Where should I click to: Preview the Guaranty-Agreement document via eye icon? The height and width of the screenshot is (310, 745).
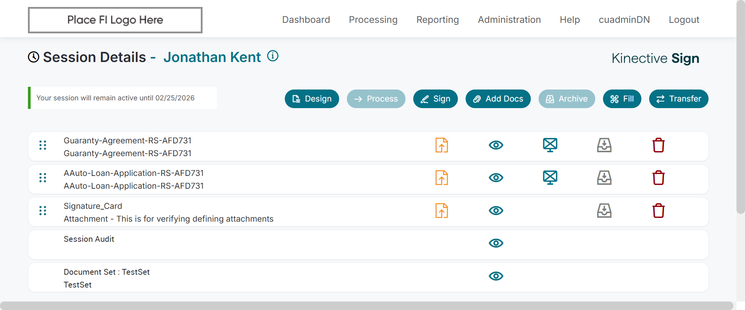click(496, 145)
